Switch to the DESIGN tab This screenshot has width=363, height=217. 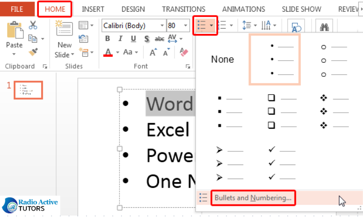coord(133,9)
